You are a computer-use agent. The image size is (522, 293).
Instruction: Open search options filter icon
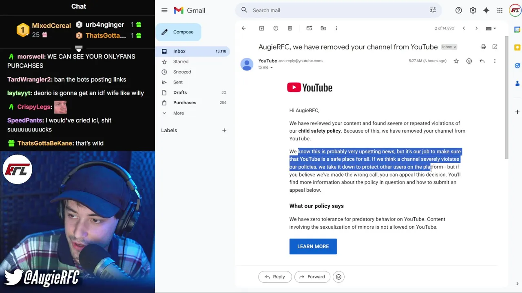tap(433, 10)
